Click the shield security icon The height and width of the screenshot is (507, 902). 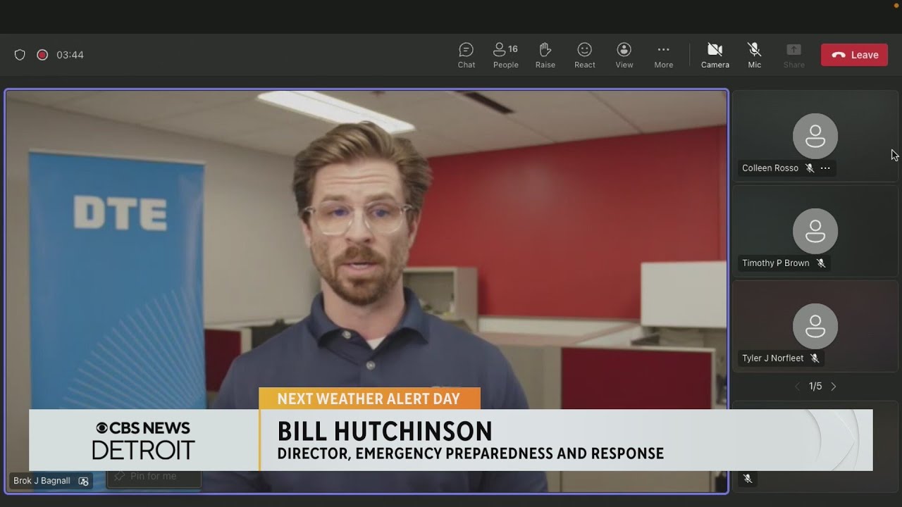point(20,55)
